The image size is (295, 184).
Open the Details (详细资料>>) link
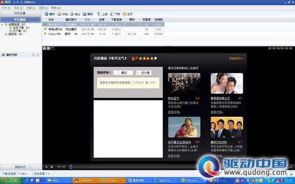(x=236, y=58)
